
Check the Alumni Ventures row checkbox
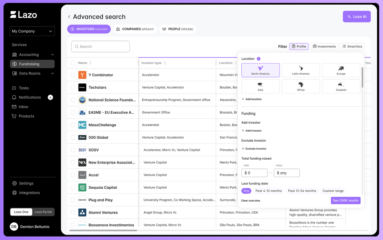click(73, 212)
